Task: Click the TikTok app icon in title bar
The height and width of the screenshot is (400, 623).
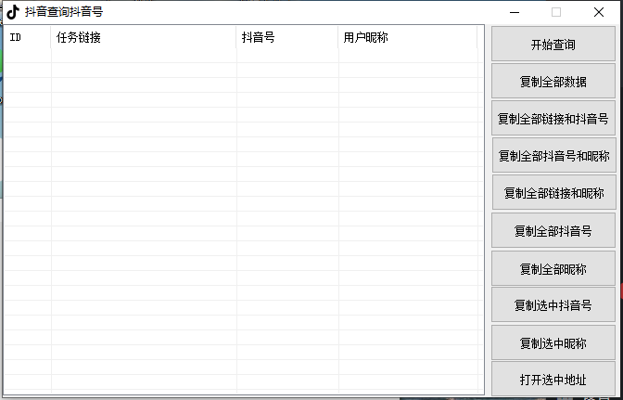Action: [x=13, y=12]
